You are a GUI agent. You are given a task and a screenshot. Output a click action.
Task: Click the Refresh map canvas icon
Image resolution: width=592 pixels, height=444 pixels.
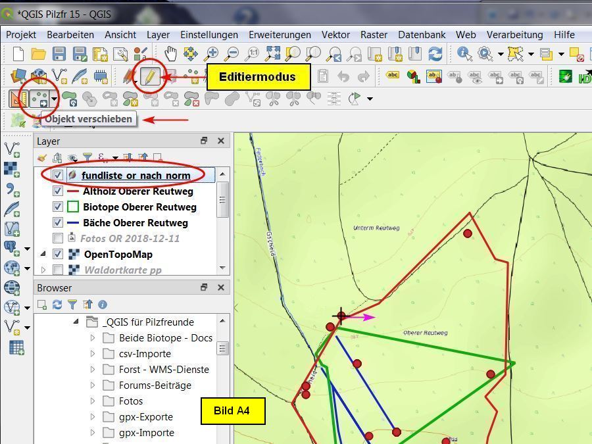coord(435,54)
